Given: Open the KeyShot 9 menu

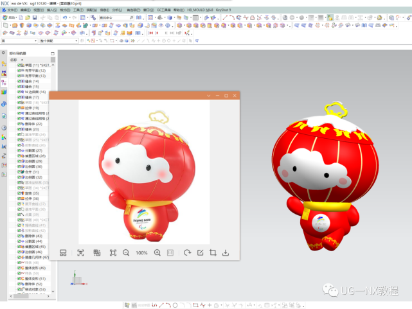Looking at the screenshot, I should click(223, 10).
